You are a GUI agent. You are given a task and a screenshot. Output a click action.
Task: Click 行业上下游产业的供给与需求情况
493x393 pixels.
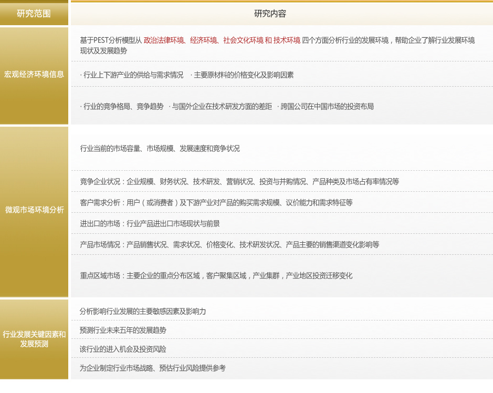click(132, 75)
